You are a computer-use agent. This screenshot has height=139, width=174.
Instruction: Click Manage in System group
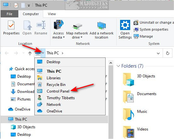click(143, 36)
